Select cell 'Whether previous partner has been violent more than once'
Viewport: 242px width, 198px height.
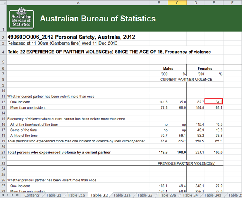click(78, 180)
